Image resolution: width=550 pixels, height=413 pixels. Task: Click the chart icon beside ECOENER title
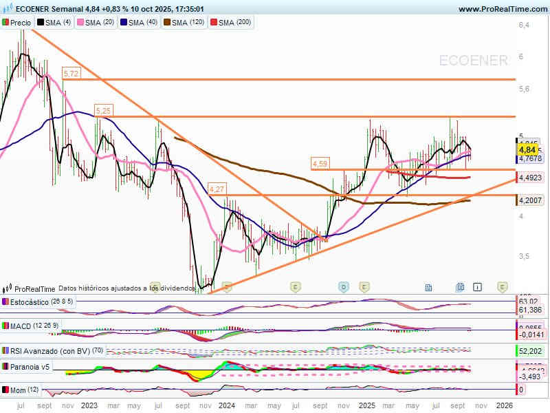pos(8,9)
